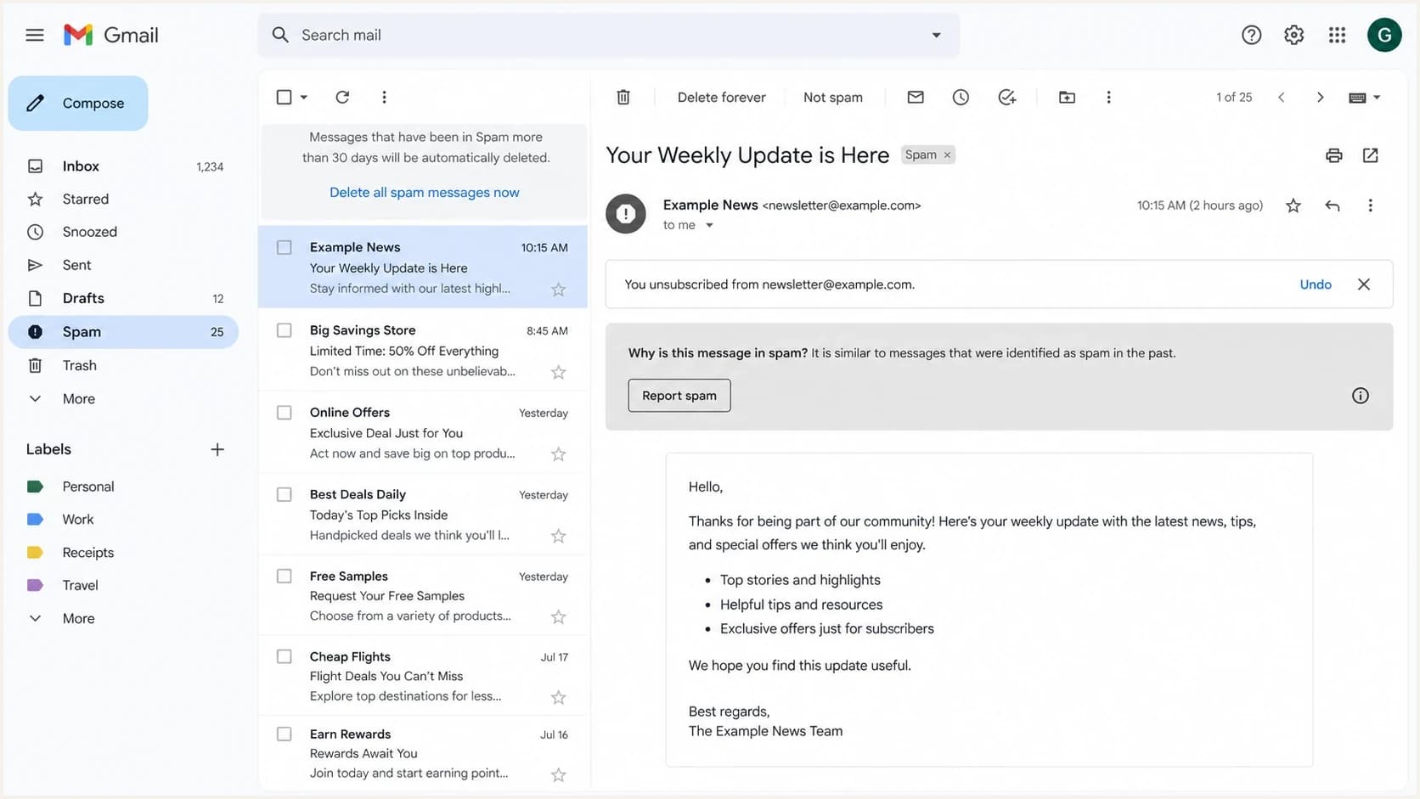Show search options dropdown arrow
This screenshot has width=1420, height=799.
[936, 35]
